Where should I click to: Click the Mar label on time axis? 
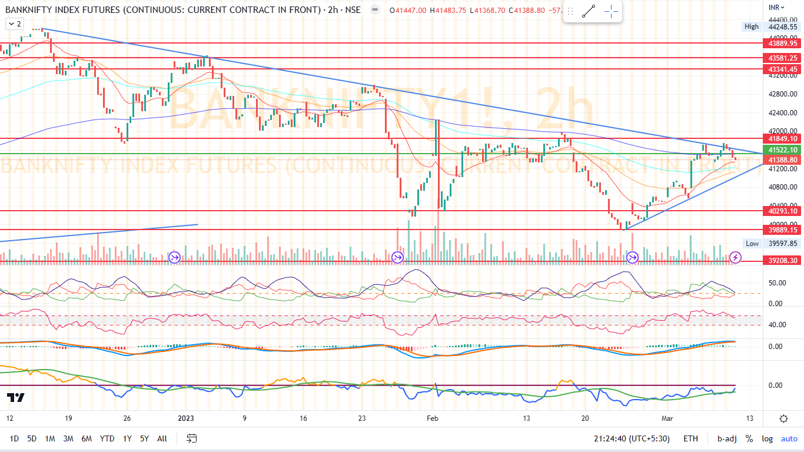(x=669, y=418)
